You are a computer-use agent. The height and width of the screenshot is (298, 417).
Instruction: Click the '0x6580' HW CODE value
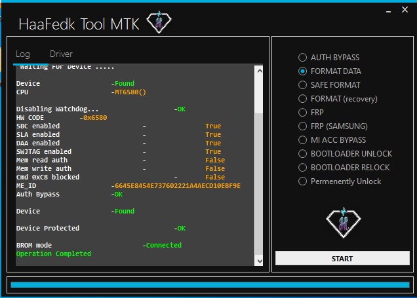pyautogui.click(x=95, y=118)
